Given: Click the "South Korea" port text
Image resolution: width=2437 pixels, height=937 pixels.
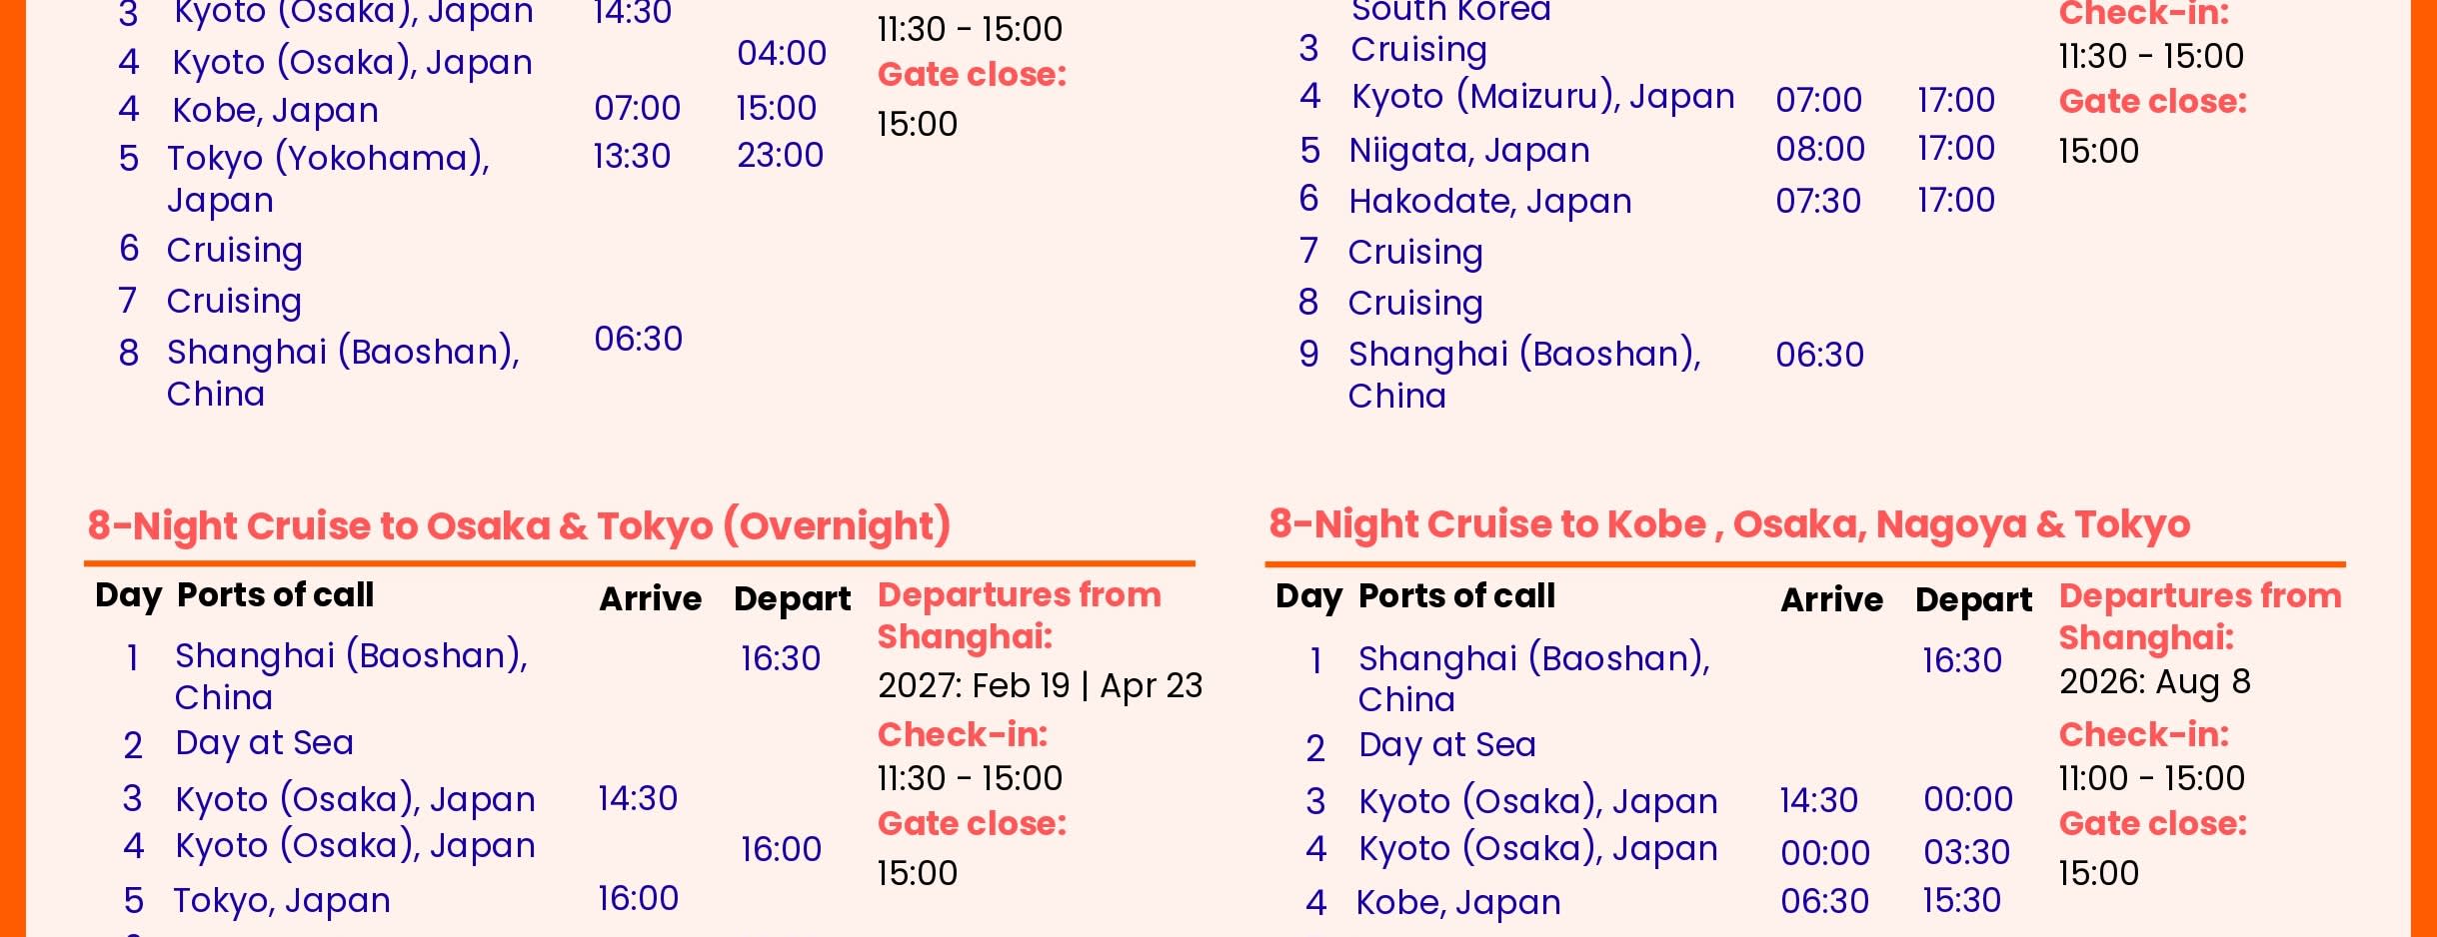Looking at the screenshot, I should click(x=1450, y=12).
